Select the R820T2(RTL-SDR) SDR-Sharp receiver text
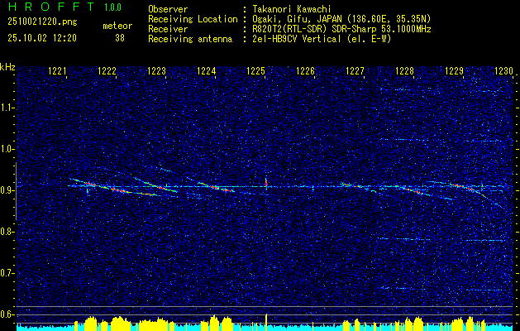The width and height of the screenshot is (520, 331). point(341,29)
